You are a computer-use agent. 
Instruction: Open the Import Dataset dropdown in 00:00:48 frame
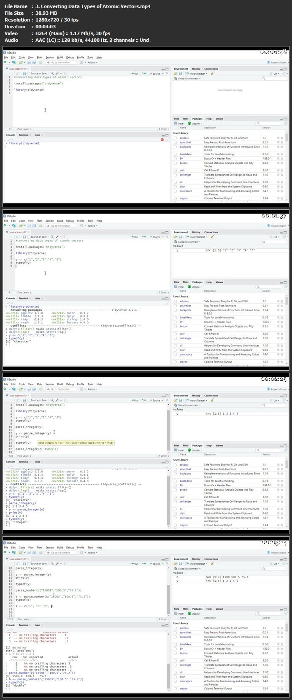point(195,73)
